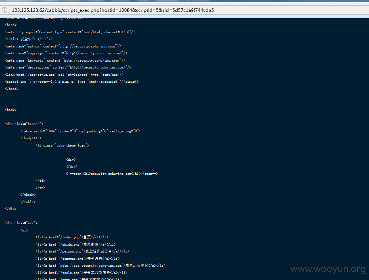Click the Content-Type meta tag line
This screenshot has width=369, height=280.
coord(70,32)
